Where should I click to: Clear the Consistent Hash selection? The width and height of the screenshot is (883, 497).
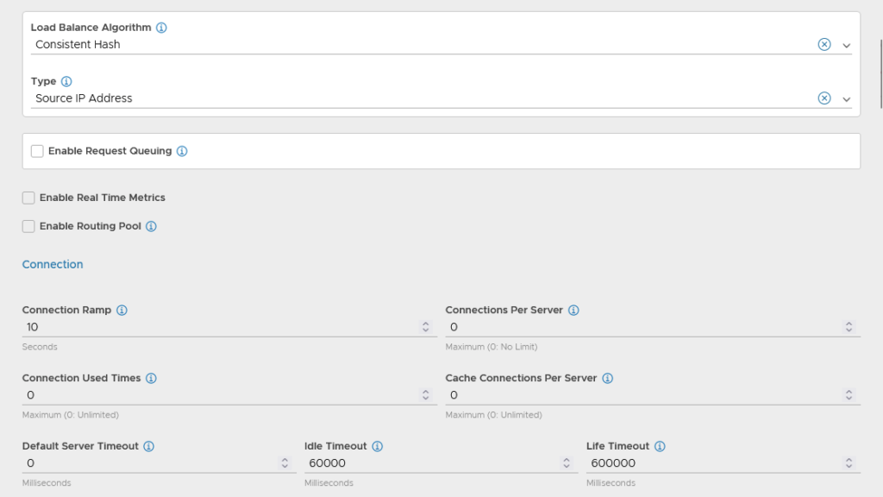point(824,45)
